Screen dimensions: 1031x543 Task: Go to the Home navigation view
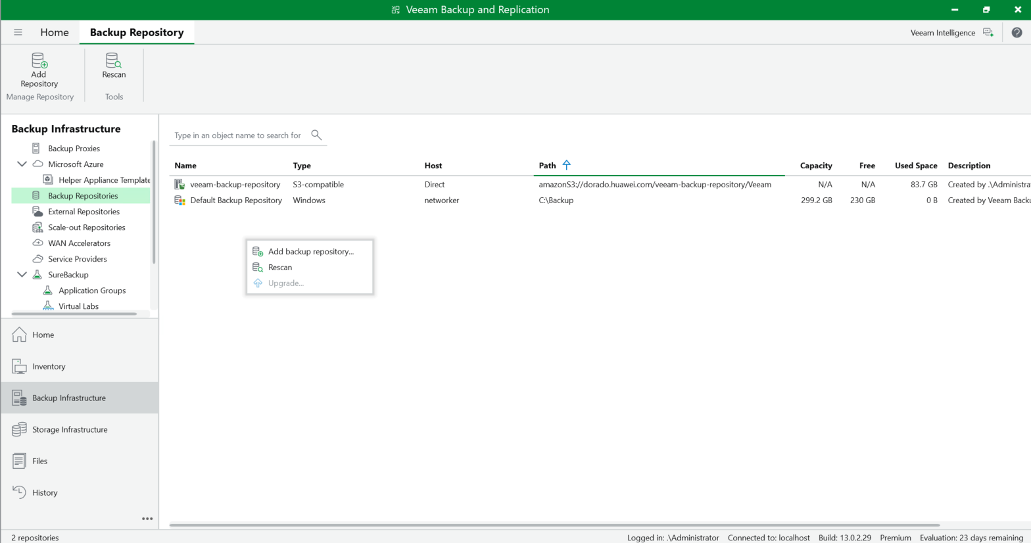click(x=80, y=335)
